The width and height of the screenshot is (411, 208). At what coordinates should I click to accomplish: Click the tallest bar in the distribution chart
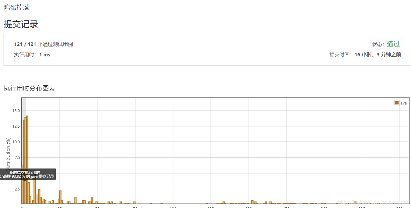(27, 160)
